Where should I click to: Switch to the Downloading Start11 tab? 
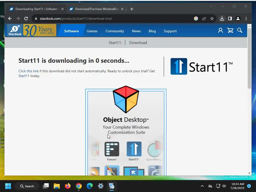coord(36,9)
